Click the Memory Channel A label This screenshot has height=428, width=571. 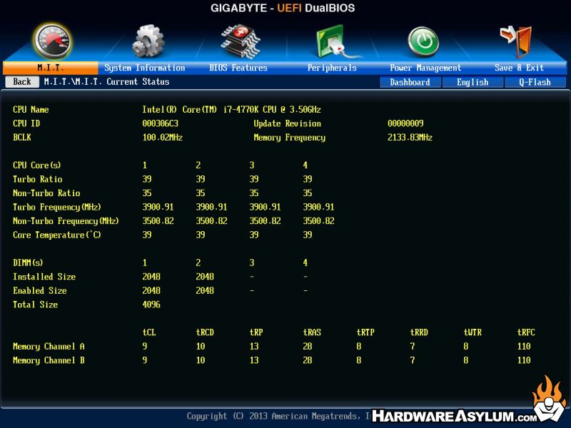(x=49, y=346)
